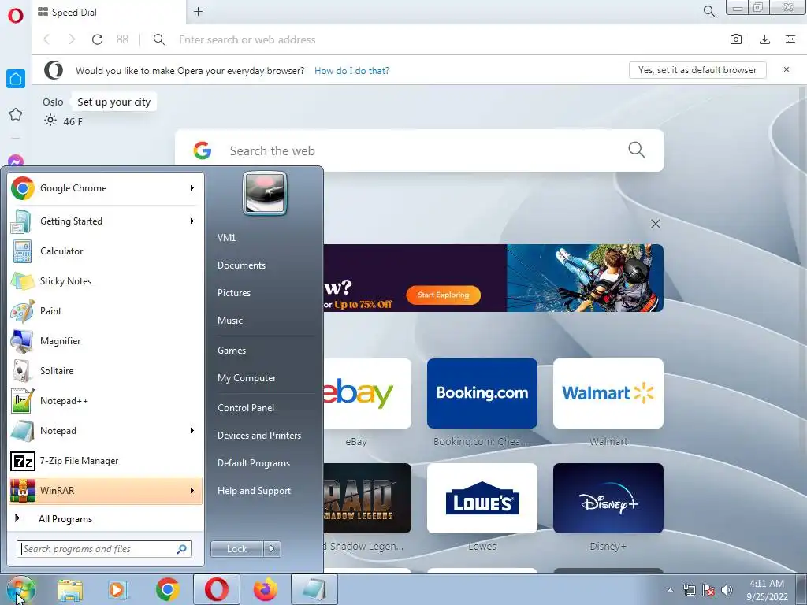Open Control Panel from Start menu
The height and width of the screenshot is (605, 807).
[x=246, y=408]
